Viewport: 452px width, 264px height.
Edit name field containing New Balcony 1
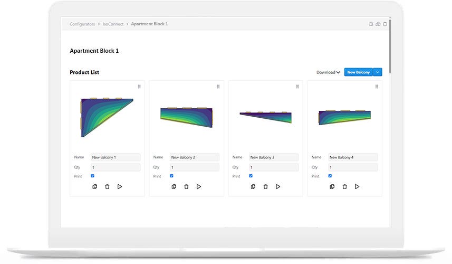coord(116,157)
